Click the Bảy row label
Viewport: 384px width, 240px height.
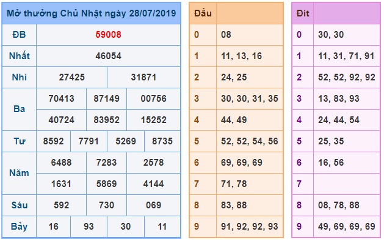point(19,227)
